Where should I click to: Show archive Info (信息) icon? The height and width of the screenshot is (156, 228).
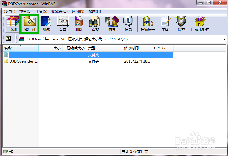tap(128, 24)
